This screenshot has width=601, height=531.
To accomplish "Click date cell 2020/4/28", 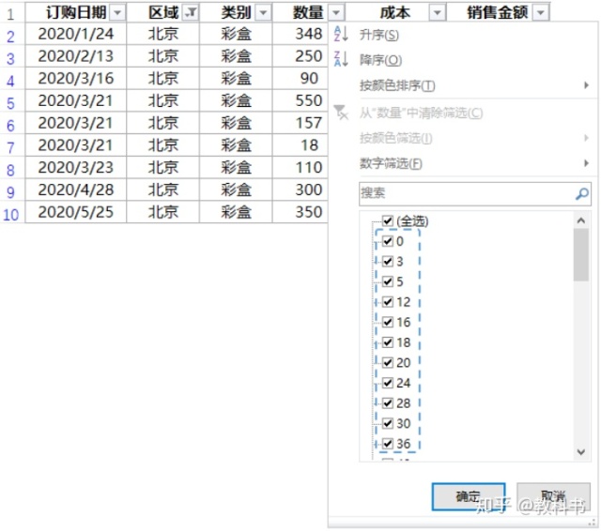I will [75, 190].
